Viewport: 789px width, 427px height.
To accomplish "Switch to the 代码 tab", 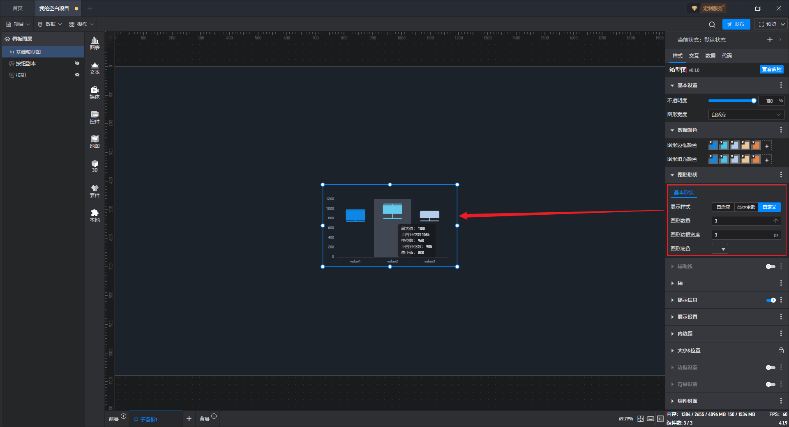I will [x=727, y=55].
